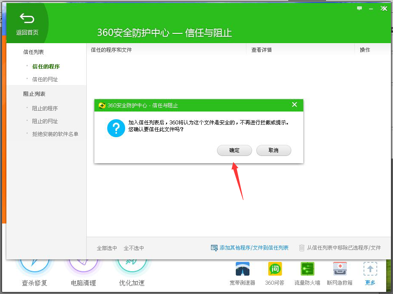Close the trust confirmation dialog
The height and width of the screenshot is (294, 393).
294,105
